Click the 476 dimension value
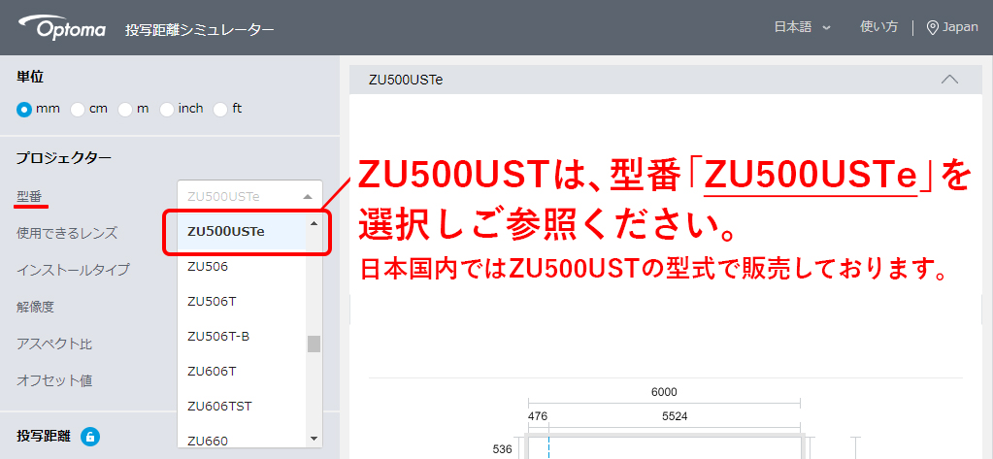This screenshot has height=459, width=993. [538, 416]
